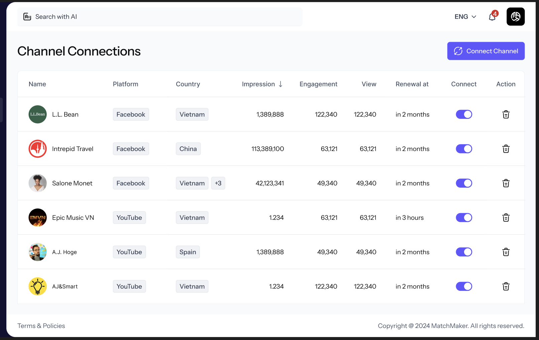Click Salone Monet profile photo
The height and width of the screenshot is (340, 539).
click(x=37, y=183)
